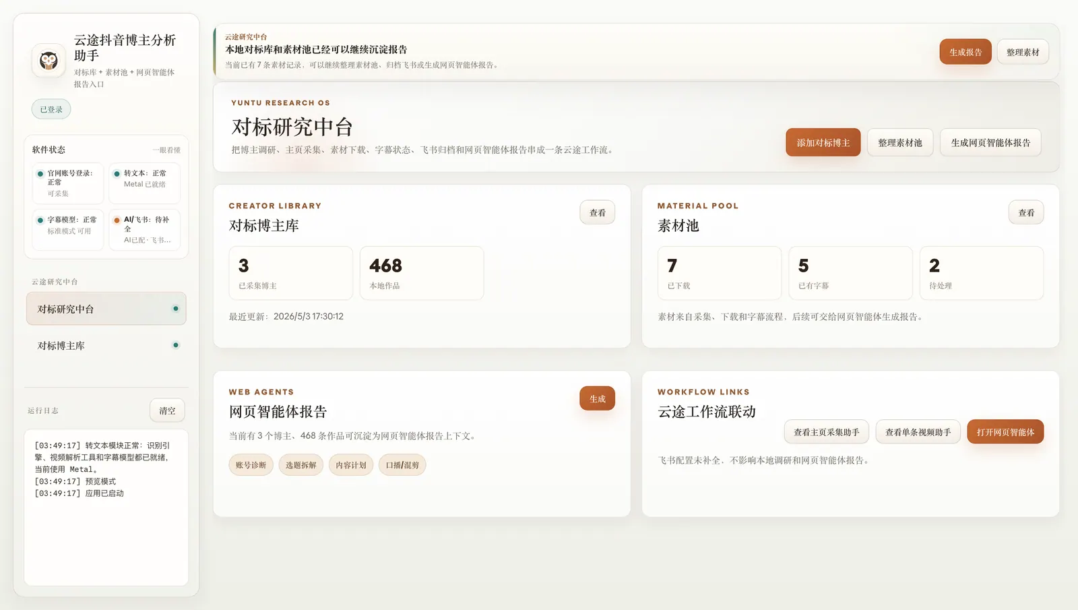Click the orange dot beside AI/飞书

[x=117, y=220]
